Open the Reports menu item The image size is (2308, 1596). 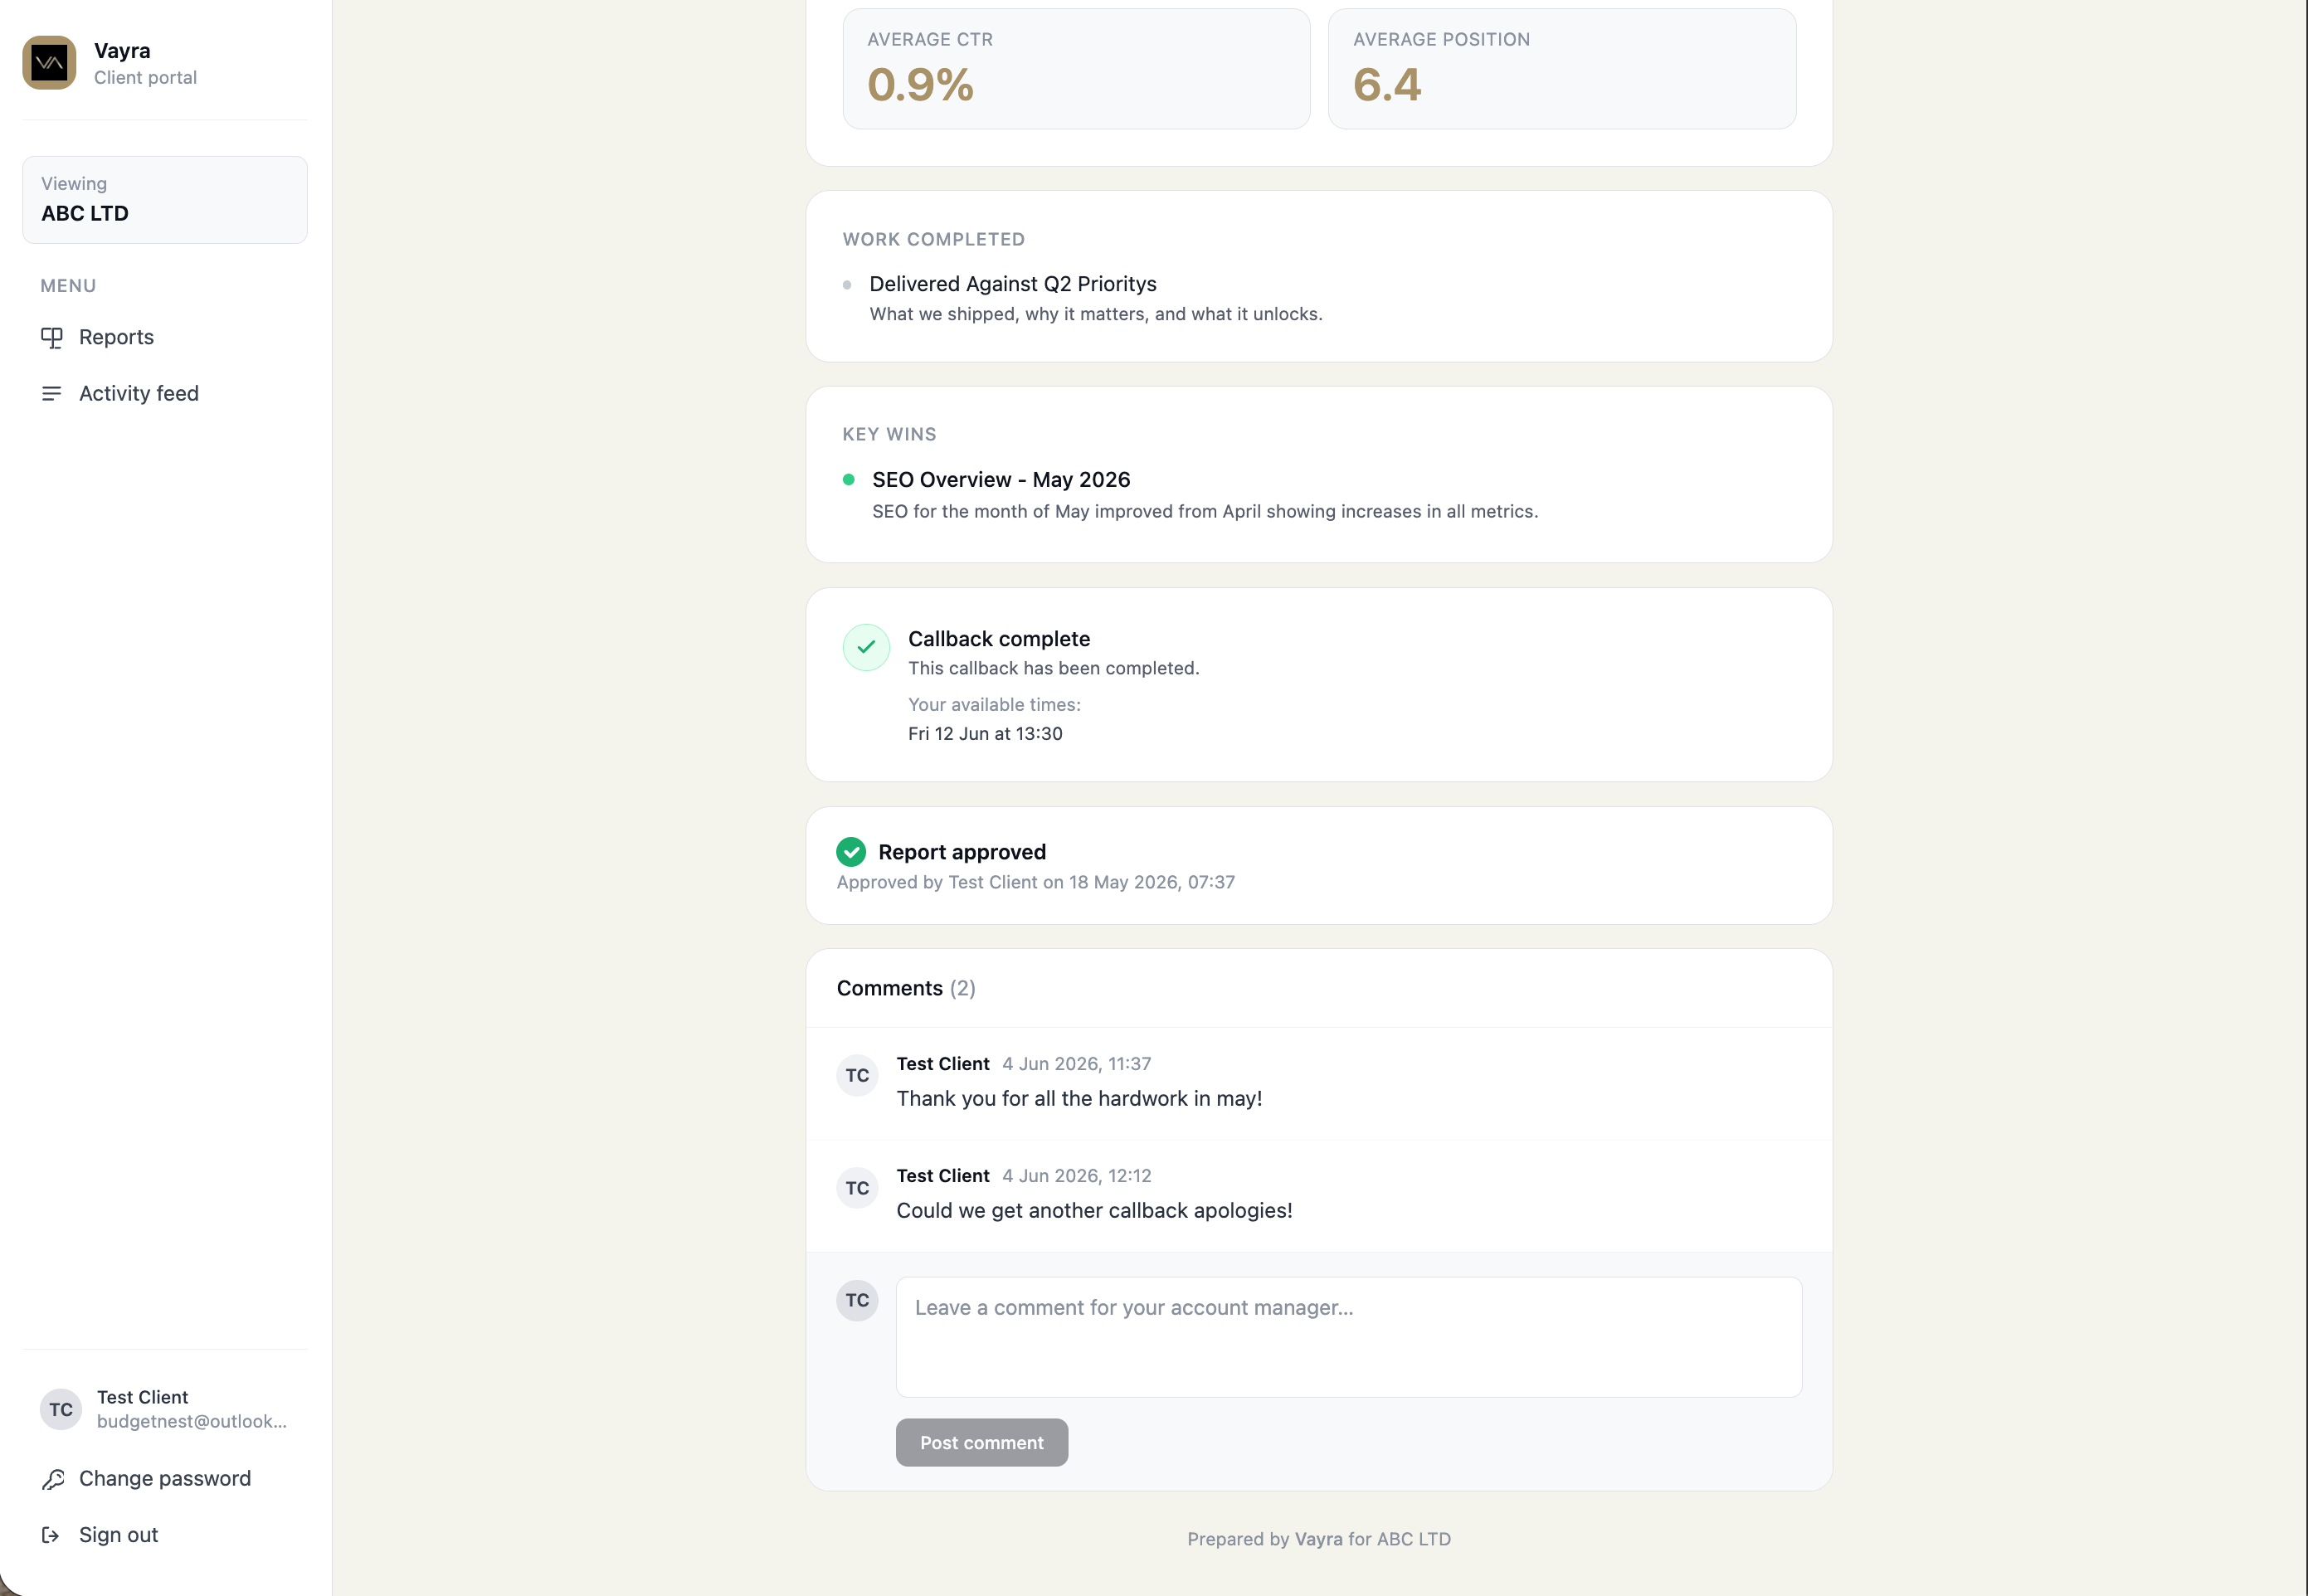[165, 338]
